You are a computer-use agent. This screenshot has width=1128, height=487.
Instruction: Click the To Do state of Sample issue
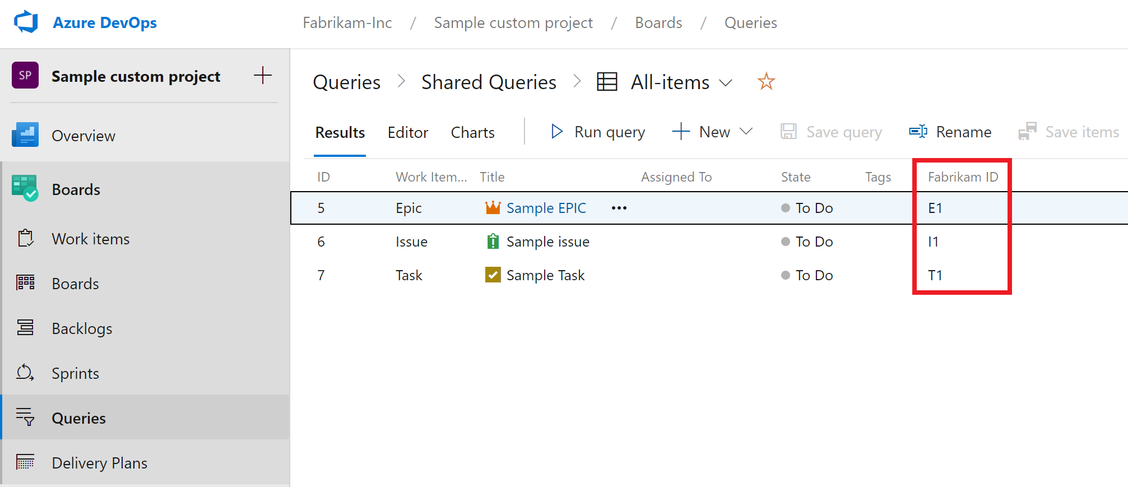coord(807,242)
